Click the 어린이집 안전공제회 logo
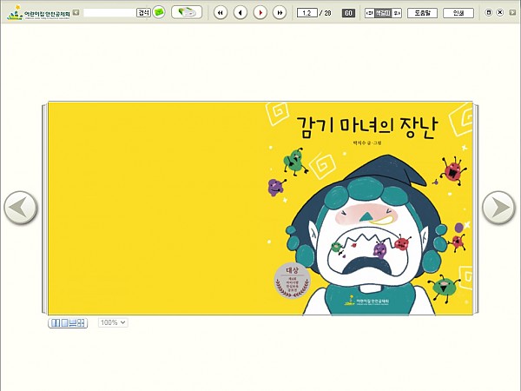The height and width of the screenshot is (391, 521). pyautogui.click(x=38, y=13)
